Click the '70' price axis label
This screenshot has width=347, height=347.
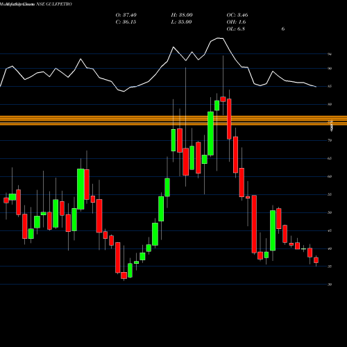[330, 140]
